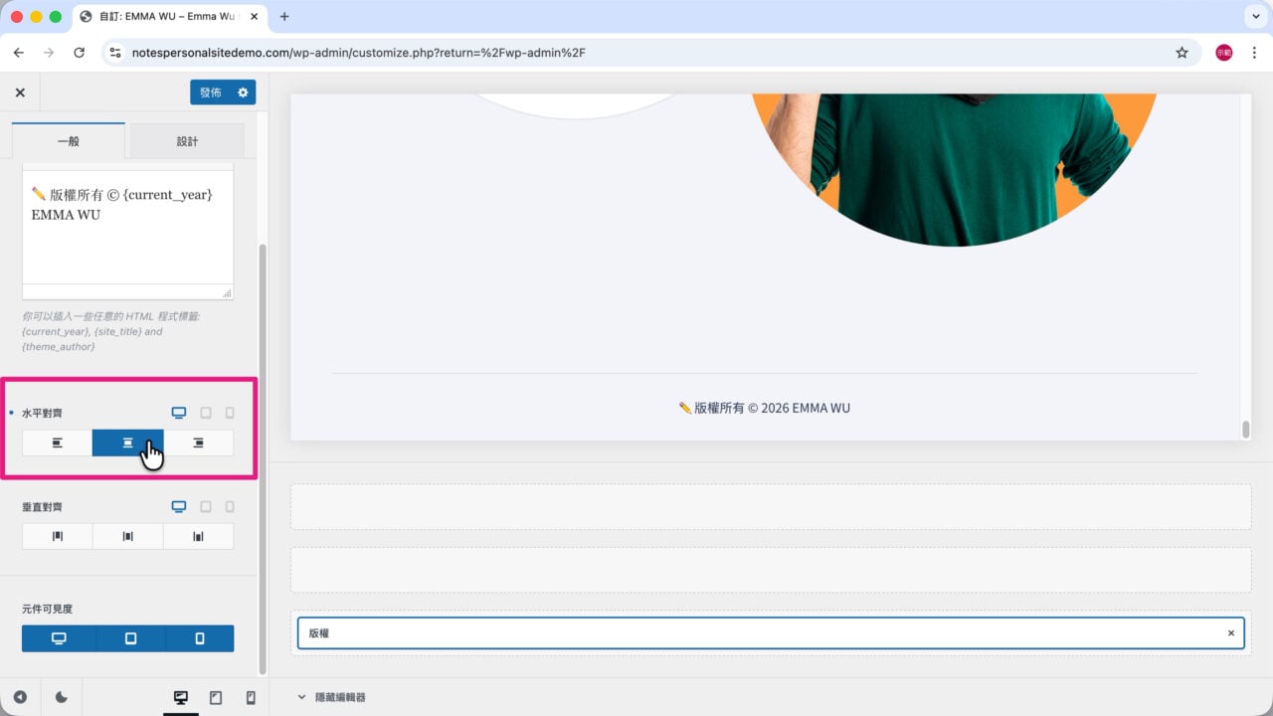Collapse the customizer sidebar arrow icon
Viewport: 1273px width, 716px height.
[x=20, y=697]
